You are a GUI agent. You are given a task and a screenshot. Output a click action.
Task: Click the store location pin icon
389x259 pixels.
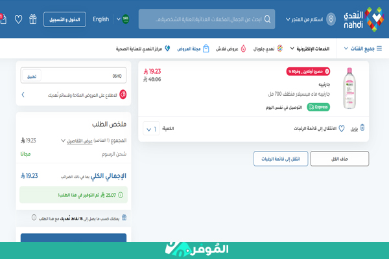[x=331, y=19]
